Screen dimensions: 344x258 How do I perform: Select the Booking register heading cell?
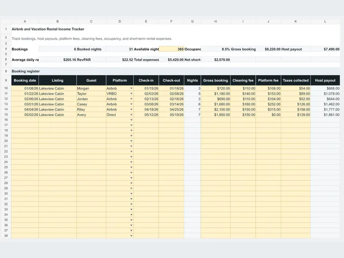(25, 71)
